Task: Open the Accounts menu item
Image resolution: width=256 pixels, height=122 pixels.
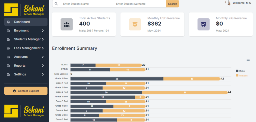Action: 21,57
